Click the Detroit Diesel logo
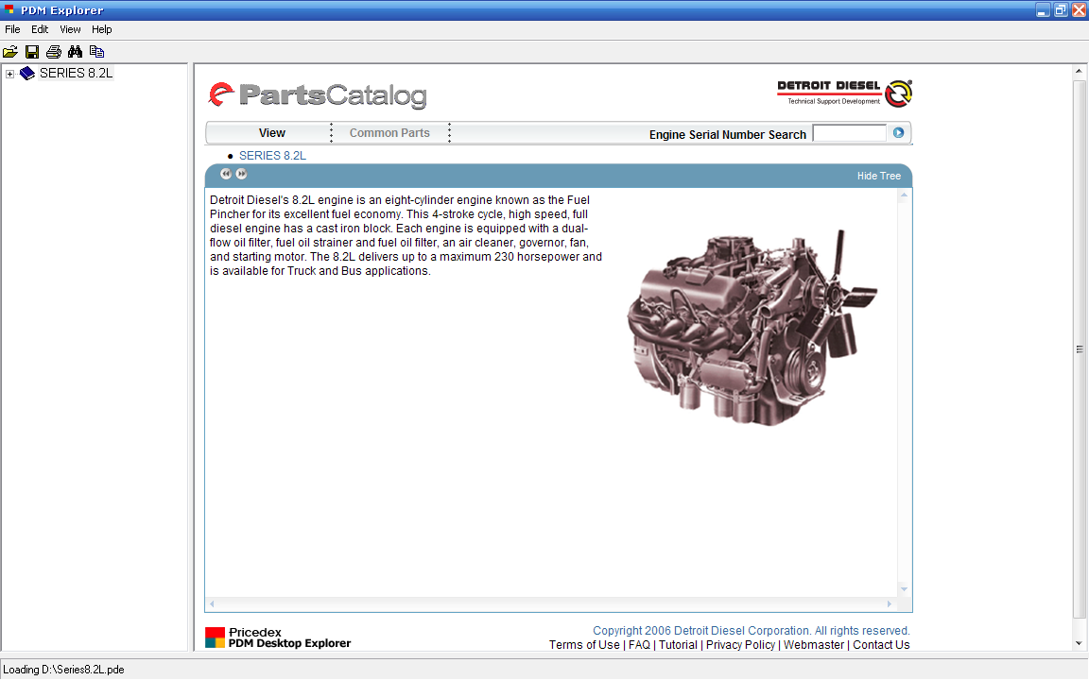 click(844, 93)
